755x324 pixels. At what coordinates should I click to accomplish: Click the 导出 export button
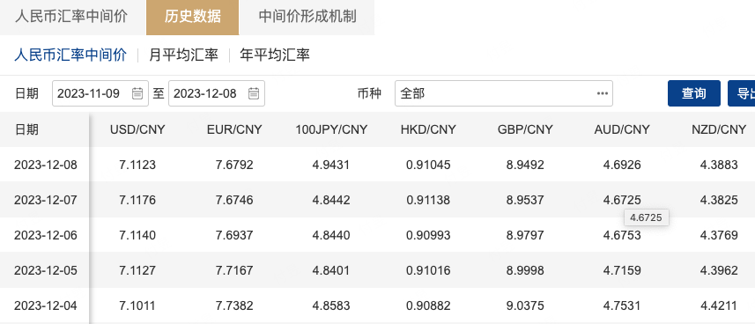point(742,93)
